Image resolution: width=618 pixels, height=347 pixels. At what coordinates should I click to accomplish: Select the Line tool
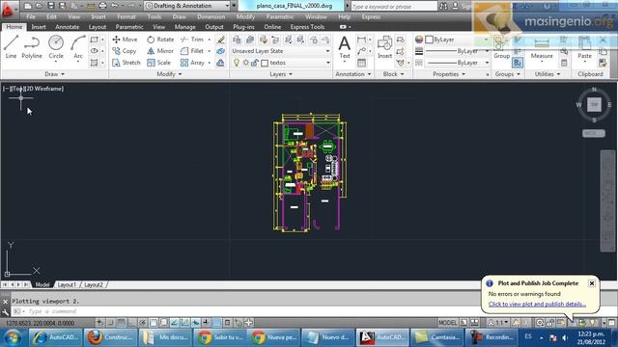tap(11, 47)
